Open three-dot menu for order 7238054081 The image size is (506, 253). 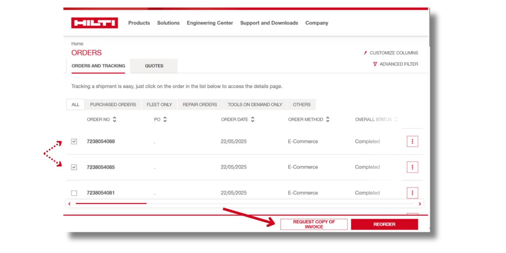[x=412, y=193]
